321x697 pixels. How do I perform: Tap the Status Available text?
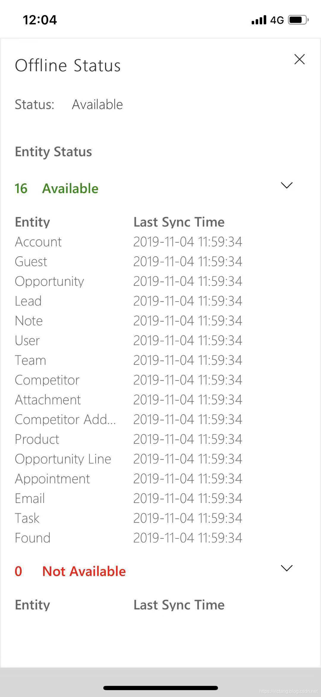coord(97,105)
